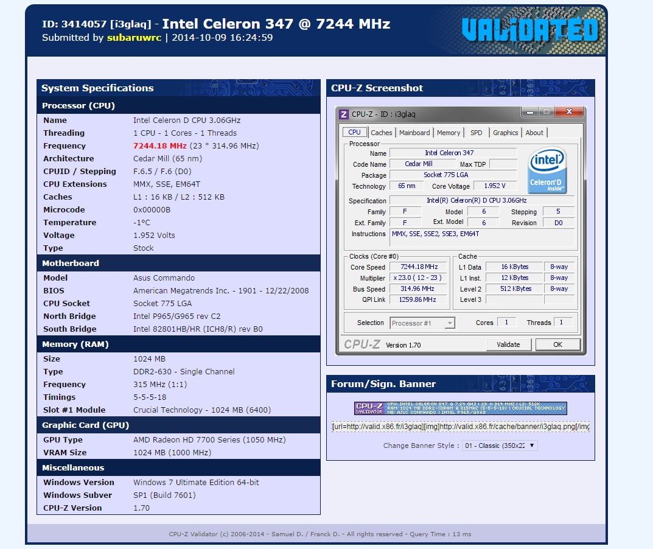Viewport: 653px width, 549px height.
Task: Click the Multiplier x 23.0 field
Action: pyautogui.click(x=419, y=278)
